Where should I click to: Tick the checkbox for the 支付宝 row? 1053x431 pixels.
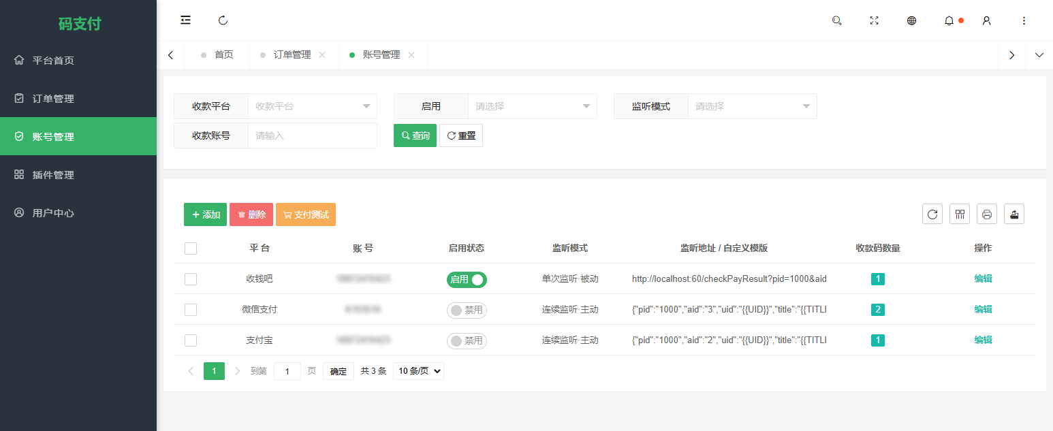tap(191, 340)
